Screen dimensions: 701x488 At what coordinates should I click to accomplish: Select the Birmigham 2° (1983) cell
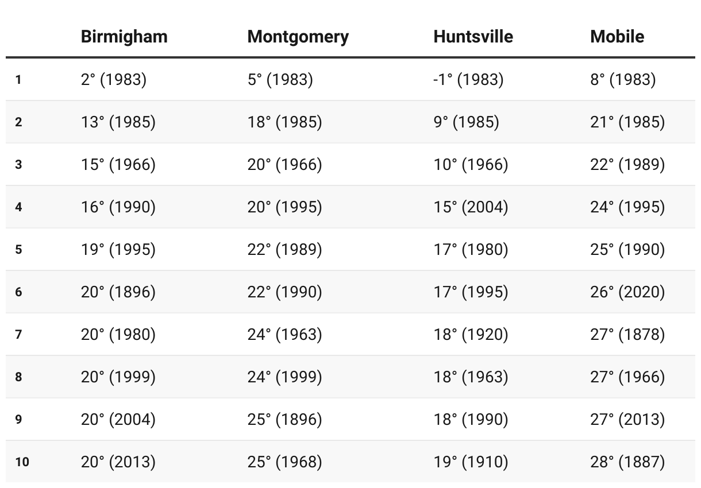click(114, 79)
